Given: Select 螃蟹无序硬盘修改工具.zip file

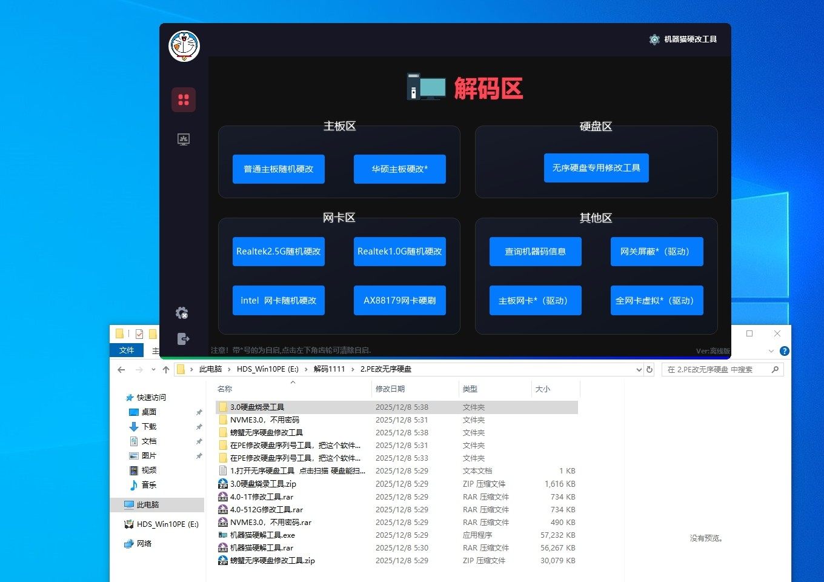Looking at the screenshot, I should 397,560.
